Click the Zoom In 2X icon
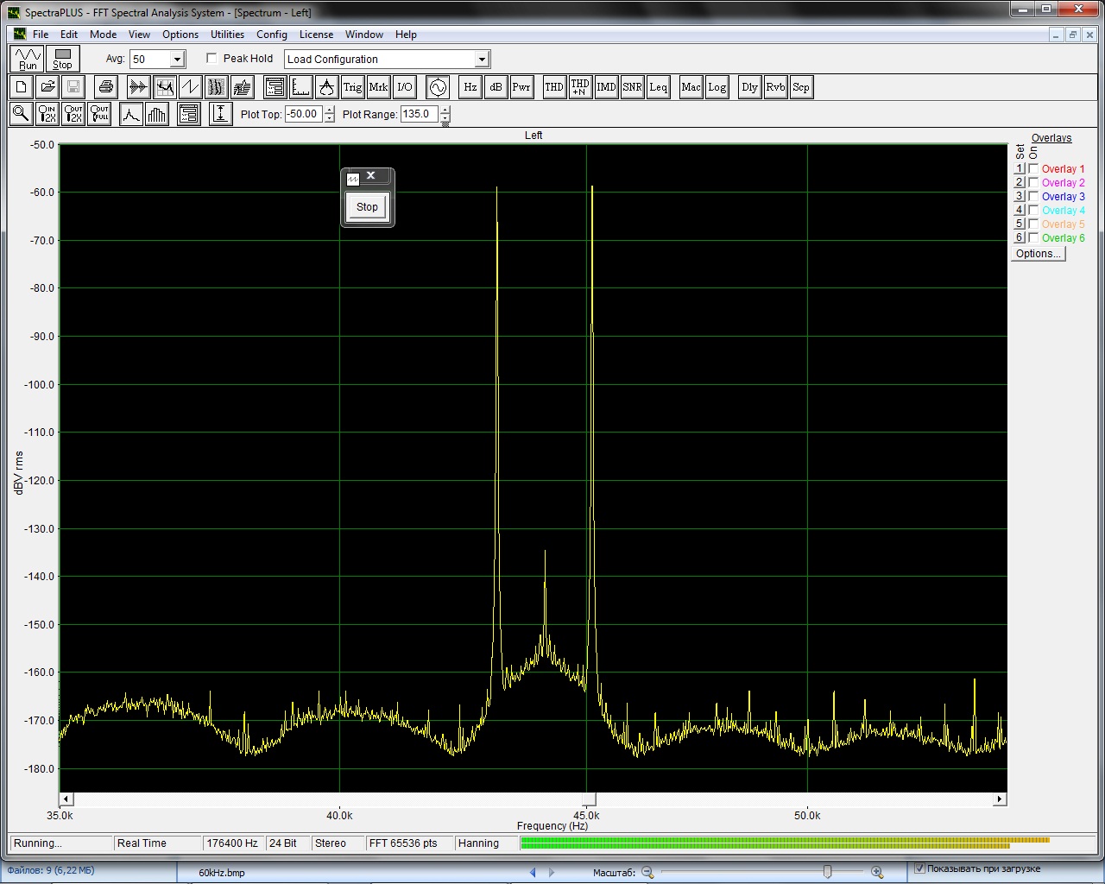Image resolution: width=1105 pixels, height=884 pixels. tap(47, 114)
